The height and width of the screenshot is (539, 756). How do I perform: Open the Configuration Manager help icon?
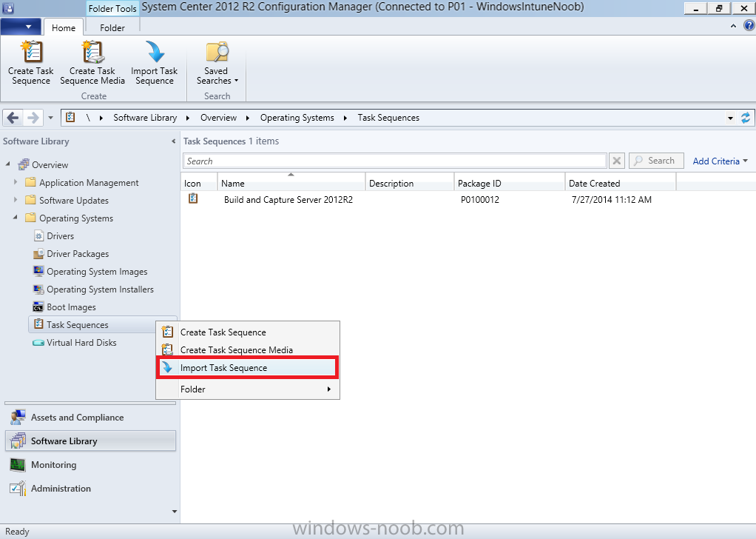point(749,26)
